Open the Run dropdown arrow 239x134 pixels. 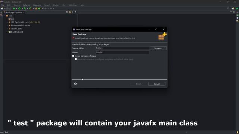pos(22,8)
